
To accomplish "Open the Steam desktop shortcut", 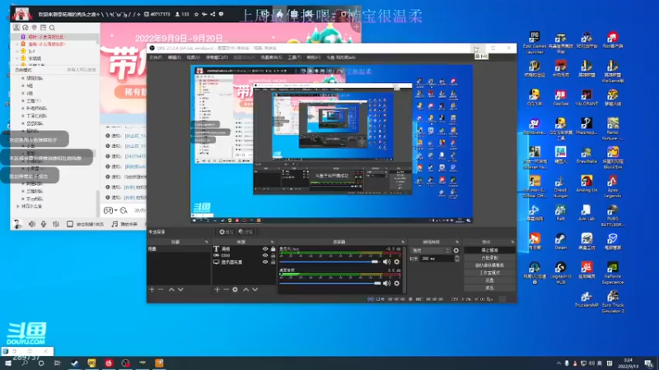I will 560,241.
